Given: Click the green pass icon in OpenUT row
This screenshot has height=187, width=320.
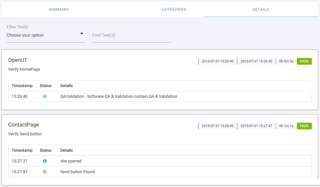Looking at the screenshot, I should tap(45, 96).
